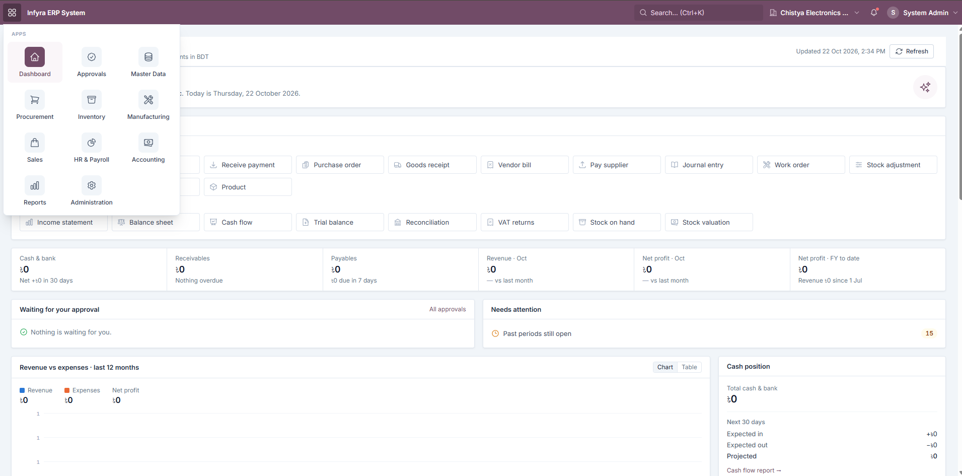Open the Manufacturing app
This screenshot has width=962, height=476.
click(149, 105)
